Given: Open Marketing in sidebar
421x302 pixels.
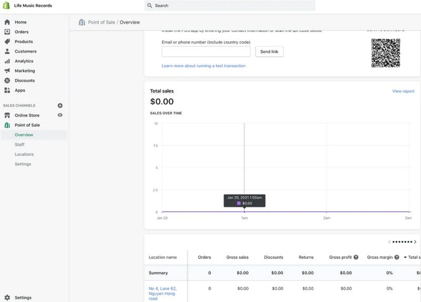Looking at the screenshot, I should pyautogui.click(x=25, y=71).
